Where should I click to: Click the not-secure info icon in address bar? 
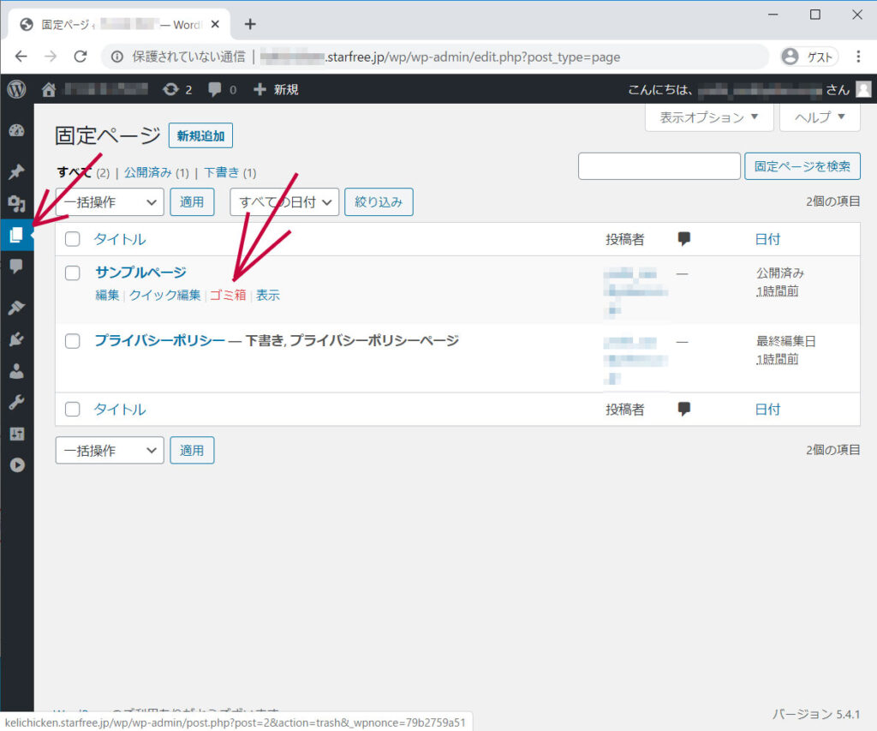click(116, 57)
